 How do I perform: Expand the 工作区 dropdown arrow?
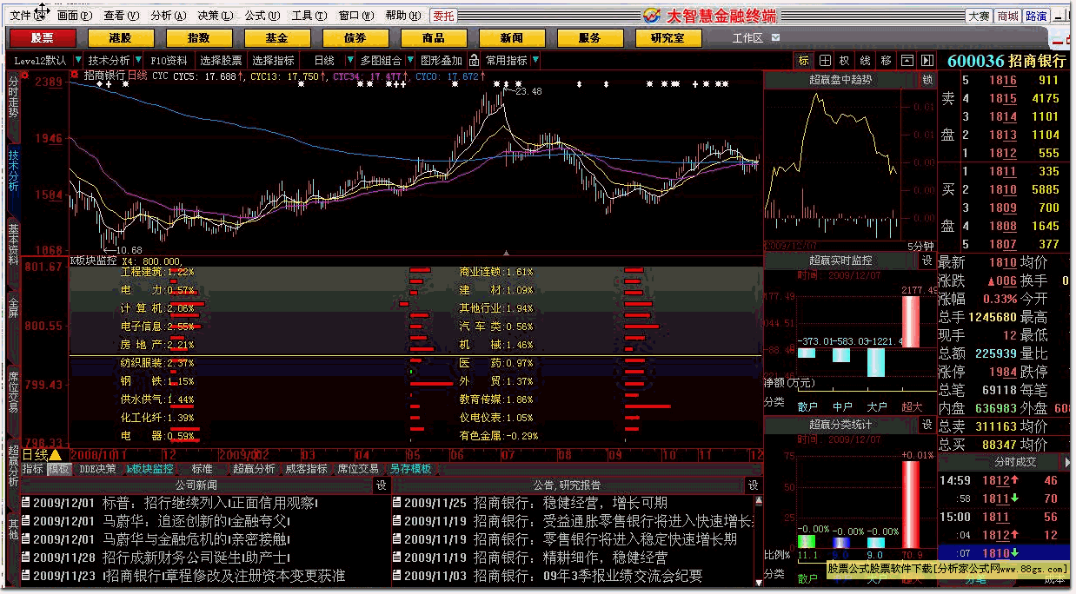pos(775,38)
